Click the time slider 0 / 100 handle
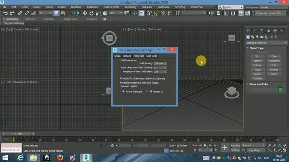Viewport: 289px width, 162px height. pyautogui.click(x=18, y=134)
